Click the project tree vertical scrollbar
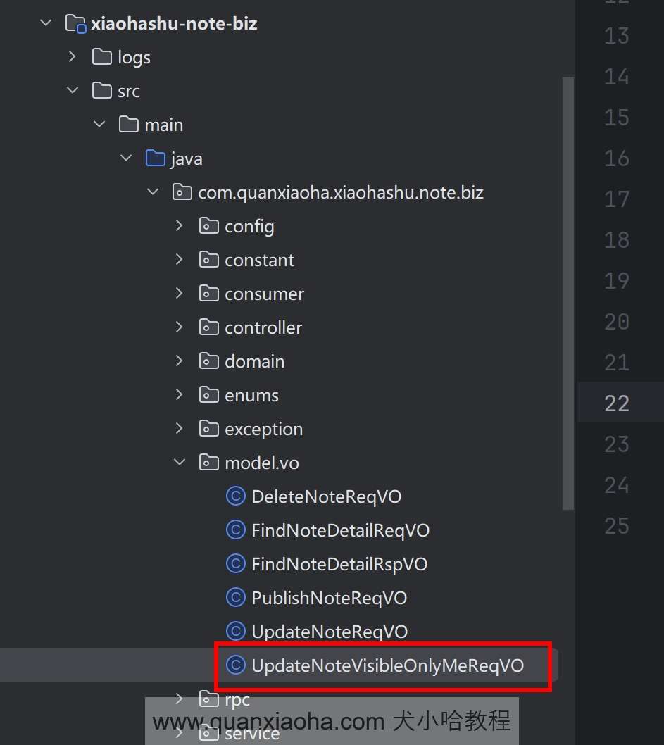The image size is (664, 745). [568, 282]
